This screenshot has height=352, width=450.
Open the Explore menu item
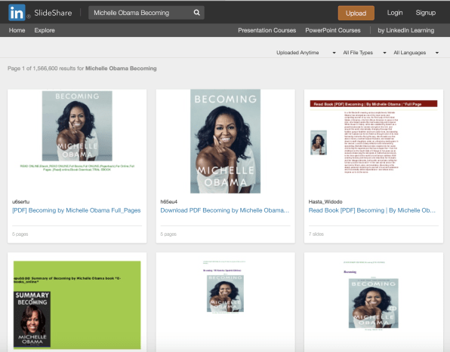point(45,30)
